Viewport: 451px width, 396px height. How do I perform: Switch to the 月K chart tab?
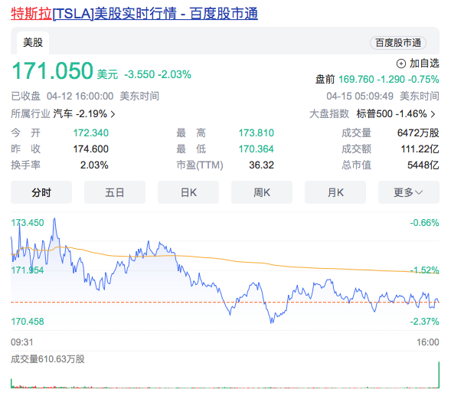coord(335,192)
